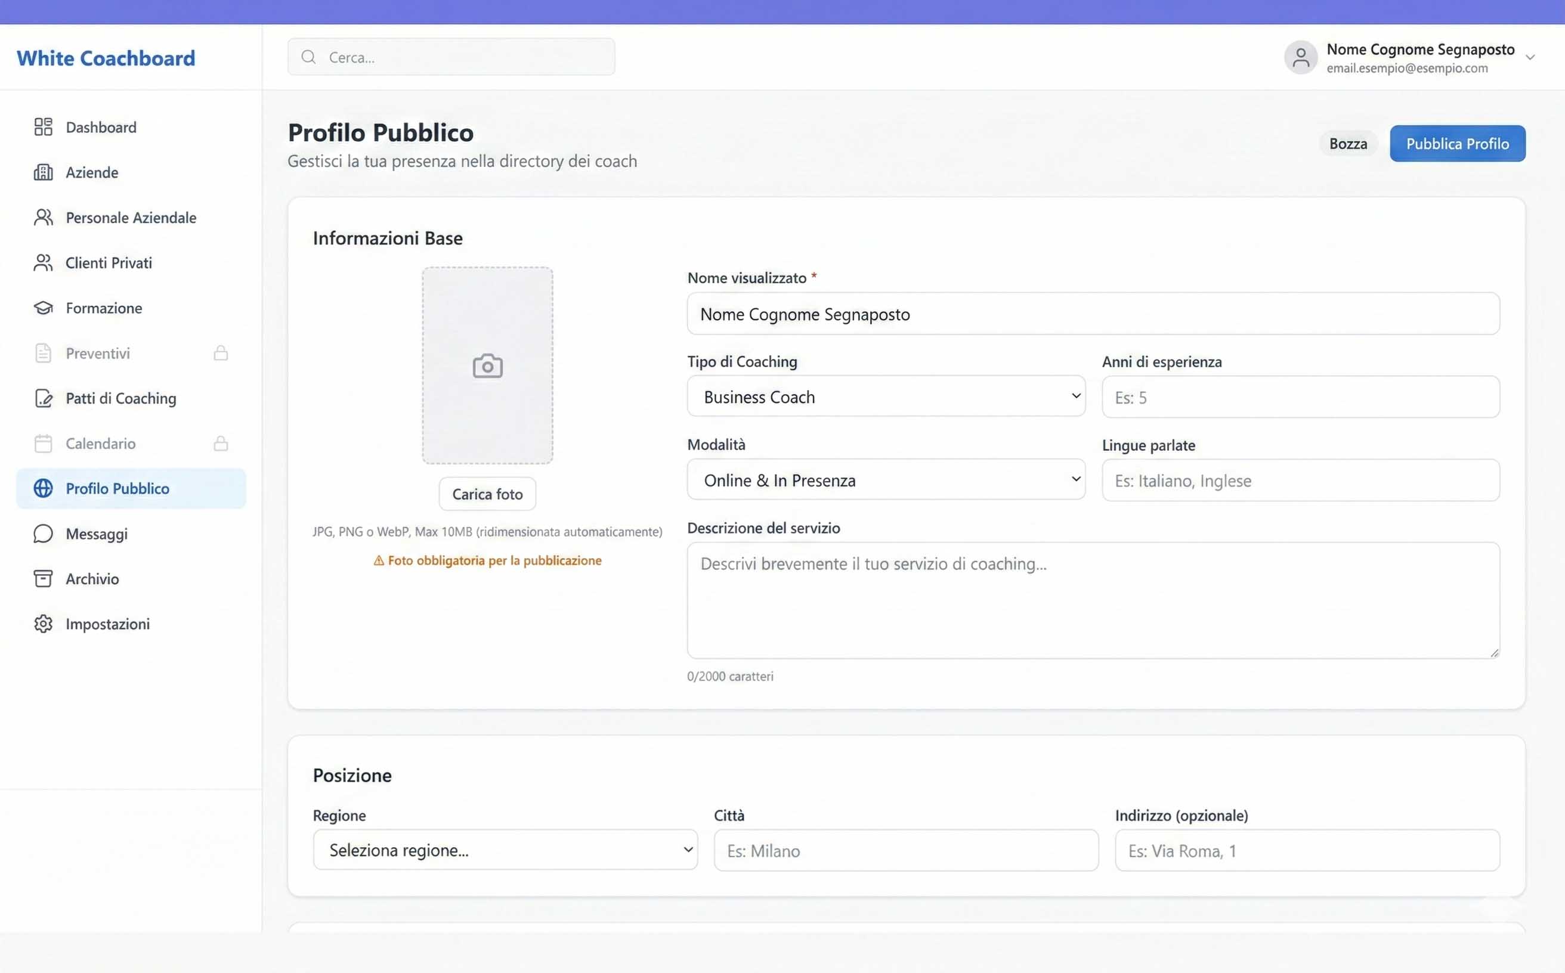The width and height of the screenshot is (1565, 973).
Task: Click the Anni di esperienza field
Action: [1301, 397]
